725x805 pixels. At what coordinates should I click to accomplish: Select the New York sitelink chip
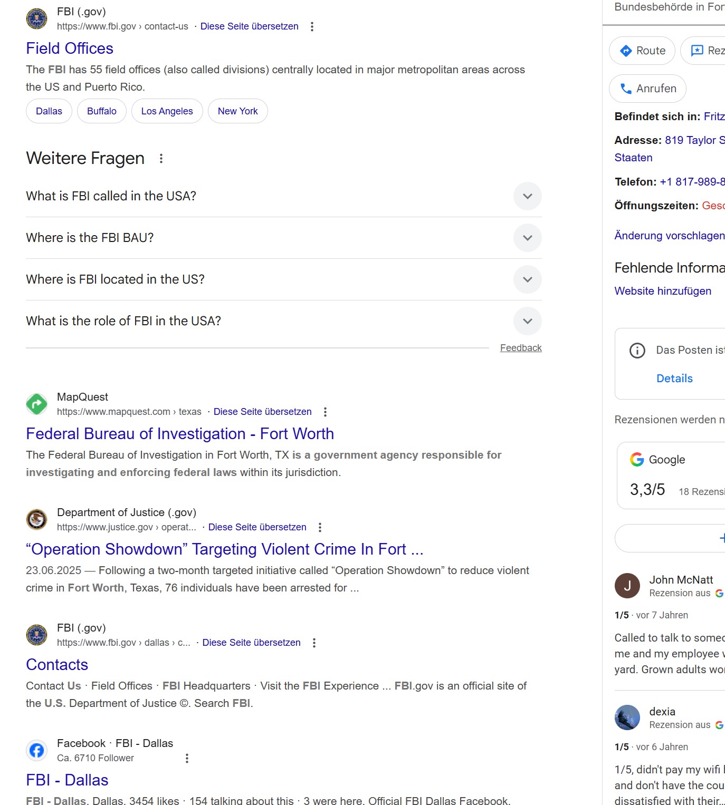238,111
